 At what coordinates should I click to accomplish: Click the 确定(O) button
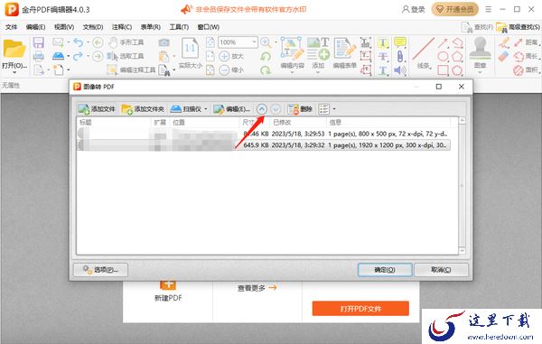pos(385,270)
